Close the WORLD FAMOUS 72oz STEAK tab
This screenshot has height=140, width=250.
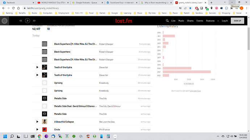pyautogui.click(x=68, y=3)
